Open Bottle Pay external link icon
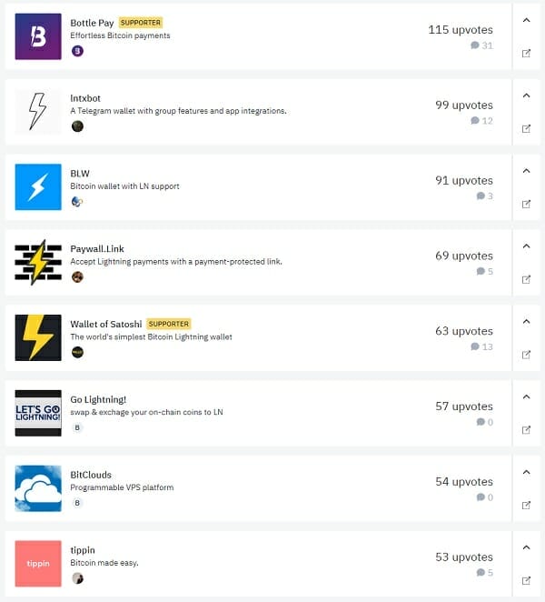Viewport: 545px width, 602px height. coord(526,54)
